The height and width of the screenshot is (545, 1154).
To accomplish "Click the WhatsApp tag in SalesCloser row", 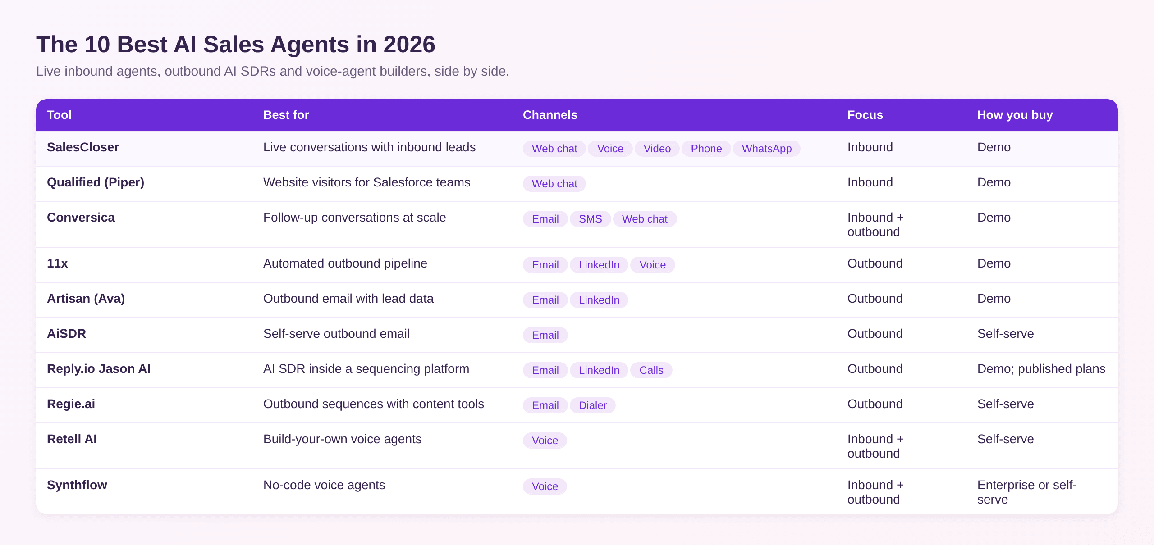I will [x=766, y=149].
